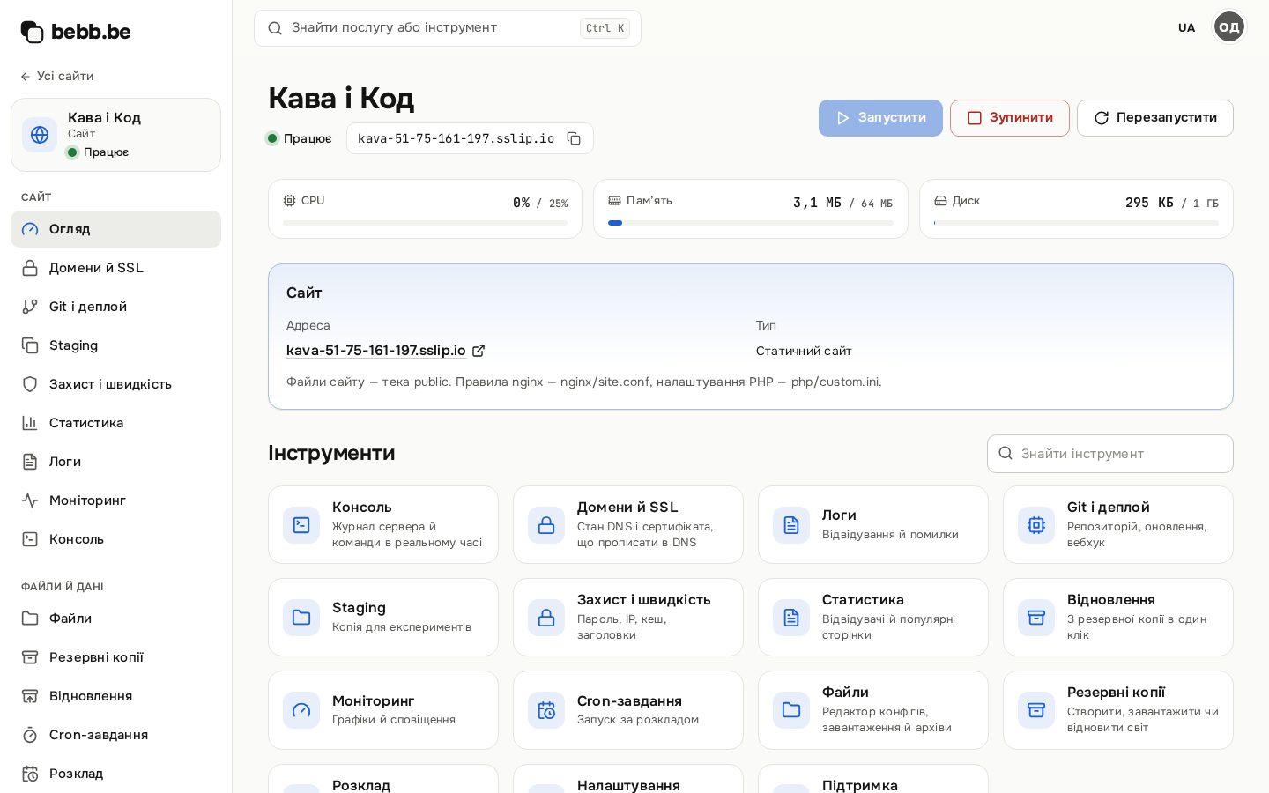Click the CPU usage progress bar
The image size is (1269, 793).
click(x=426, y=223)
